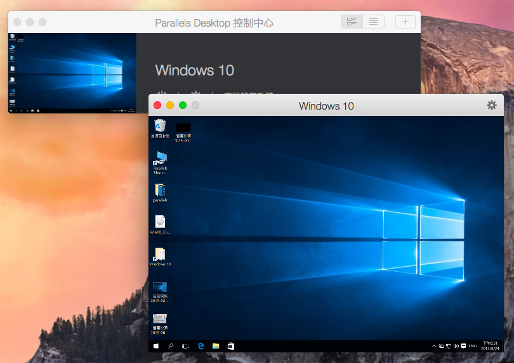Screen dimensions: 514x363
Task: Open Task View on the taskbar
Action: click(185, 346)
